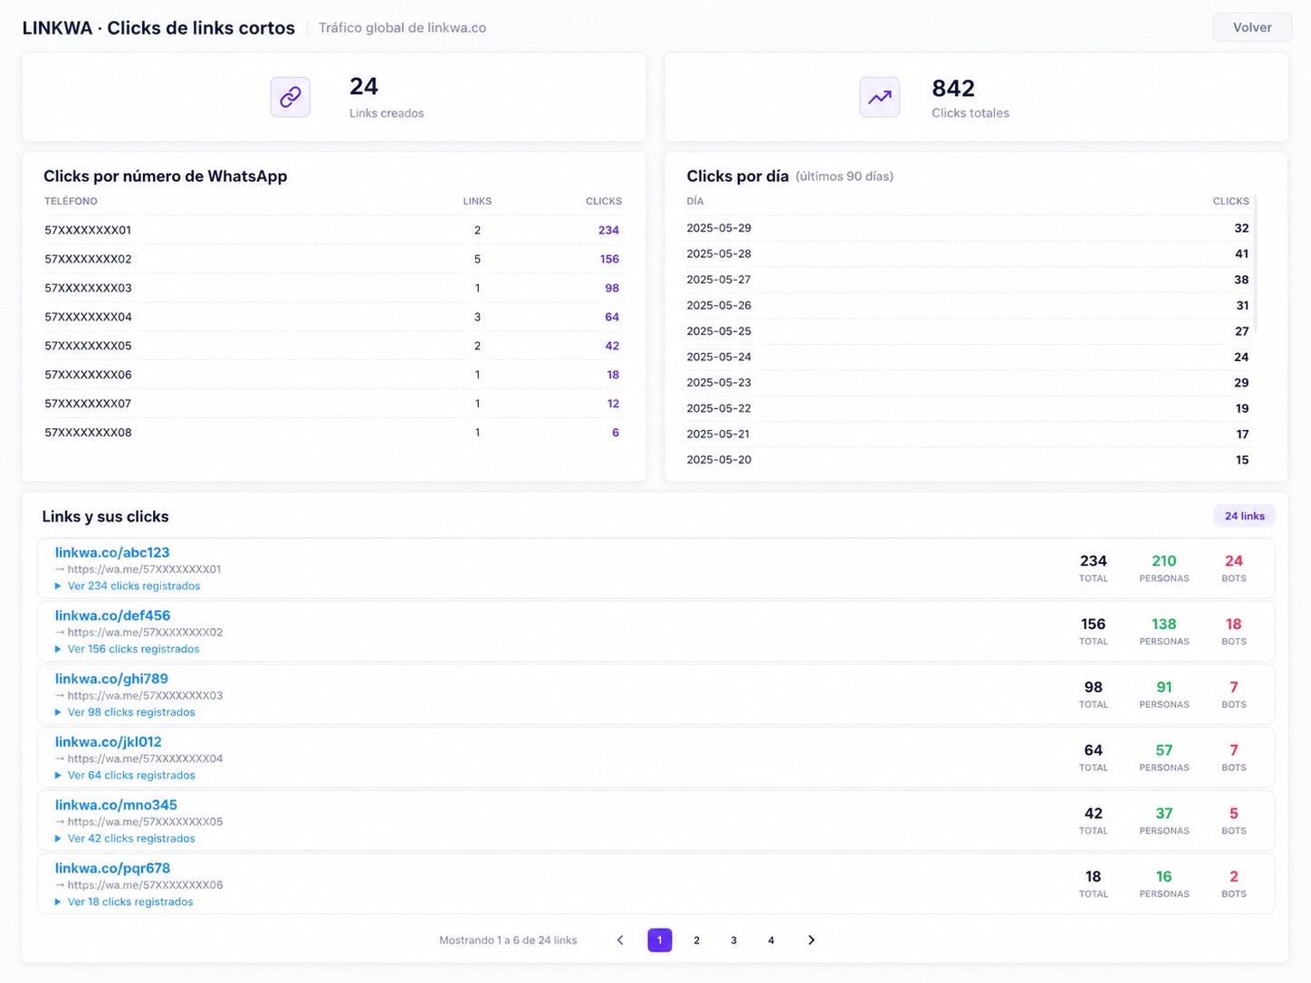Viewport: 1311px width, 983px height.
Task: Click the 138 PERSONAS count for def456
Action: [1164, 625]
